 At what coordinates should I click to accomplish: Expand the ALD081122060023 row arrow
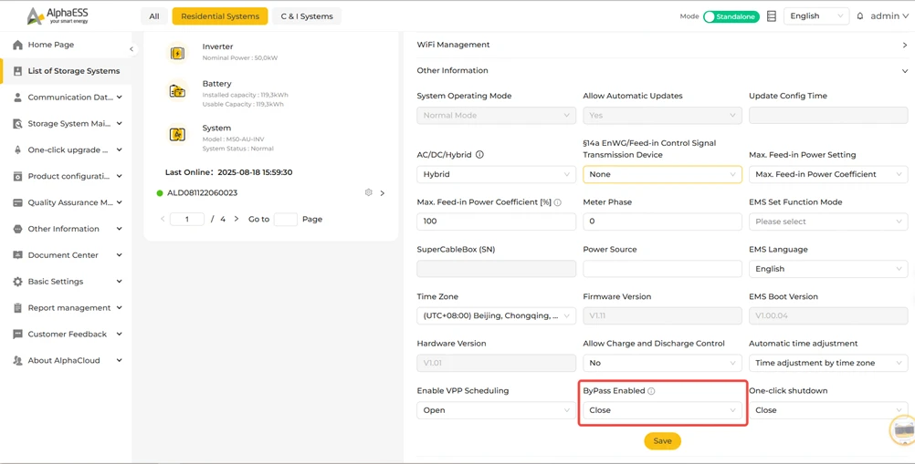tap(383, 192)
